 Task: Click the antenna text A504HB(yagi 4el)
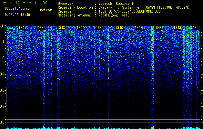click(x=114, y=15)
